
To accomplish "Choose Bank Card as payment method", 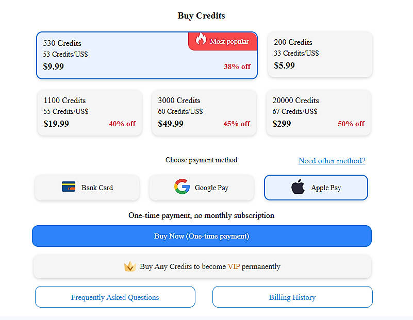I will coord(87,187).
